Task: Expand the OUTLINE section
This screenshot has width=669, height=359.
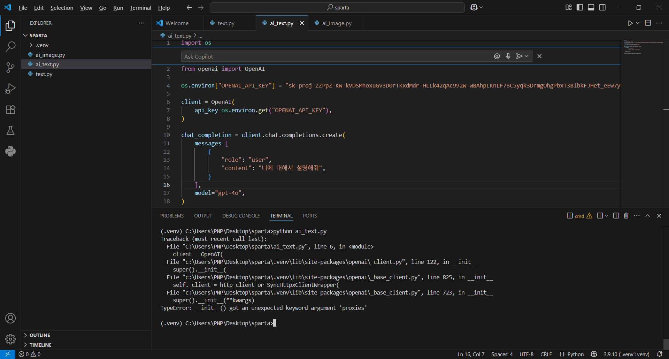Action: (25, 335)
